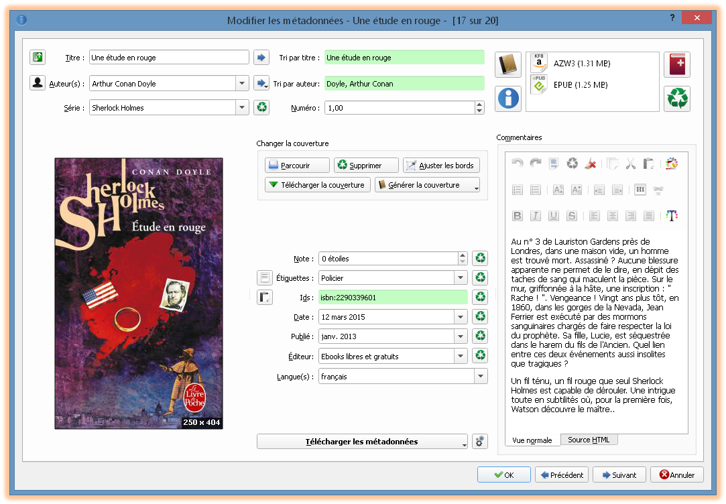Click Supprimer to remove the cover
This screenshot has height=504, width=726.
(366, 166)
